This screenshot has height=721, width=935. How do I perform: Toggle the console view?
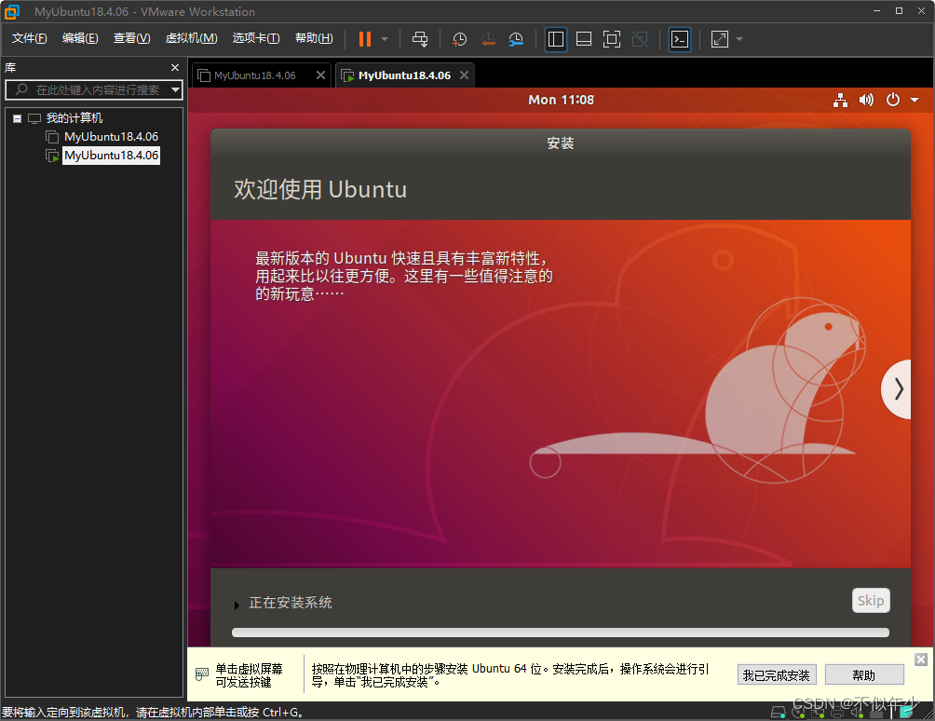[680, 39]
